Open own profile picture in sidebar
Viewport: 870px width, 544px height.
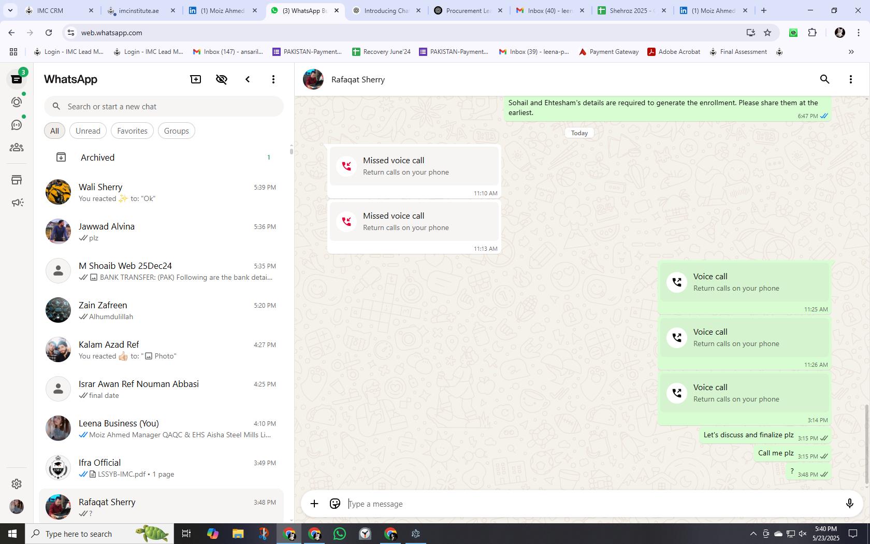[17, 506]
